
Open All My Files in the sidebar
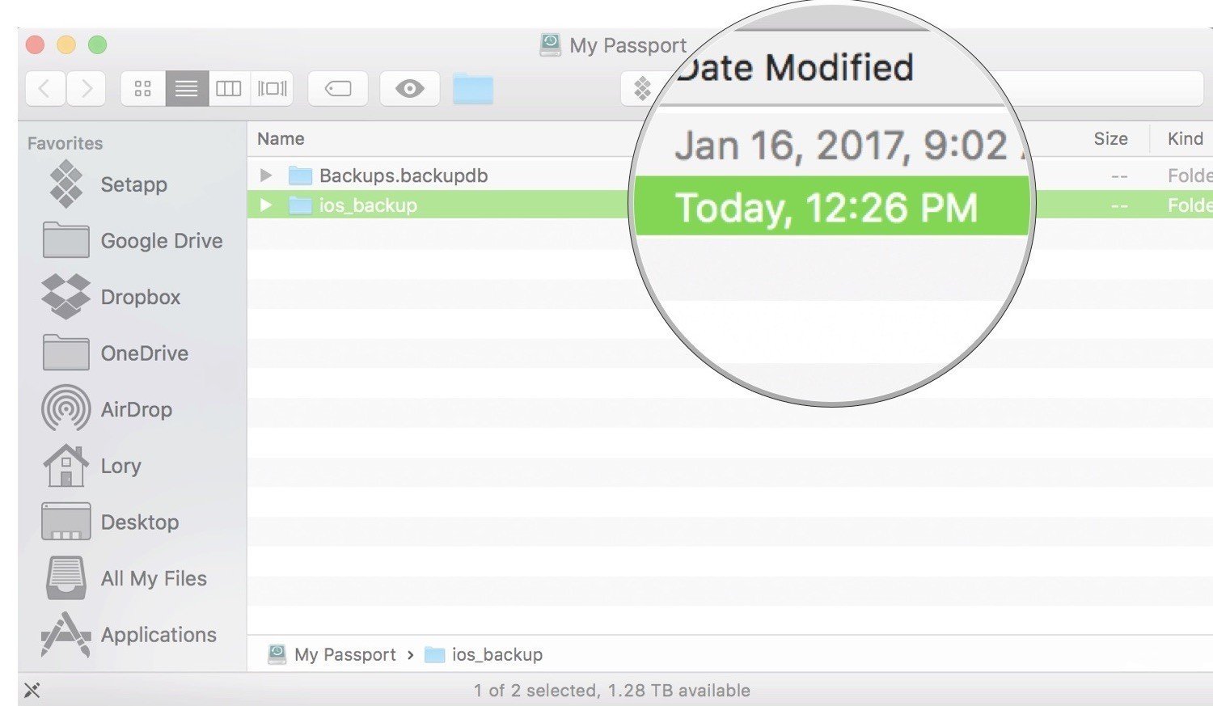126,578
